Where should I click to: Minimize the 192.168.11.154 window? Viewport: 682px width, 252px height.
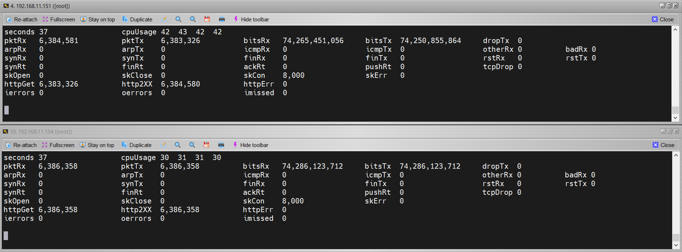(x=662, y=132)
